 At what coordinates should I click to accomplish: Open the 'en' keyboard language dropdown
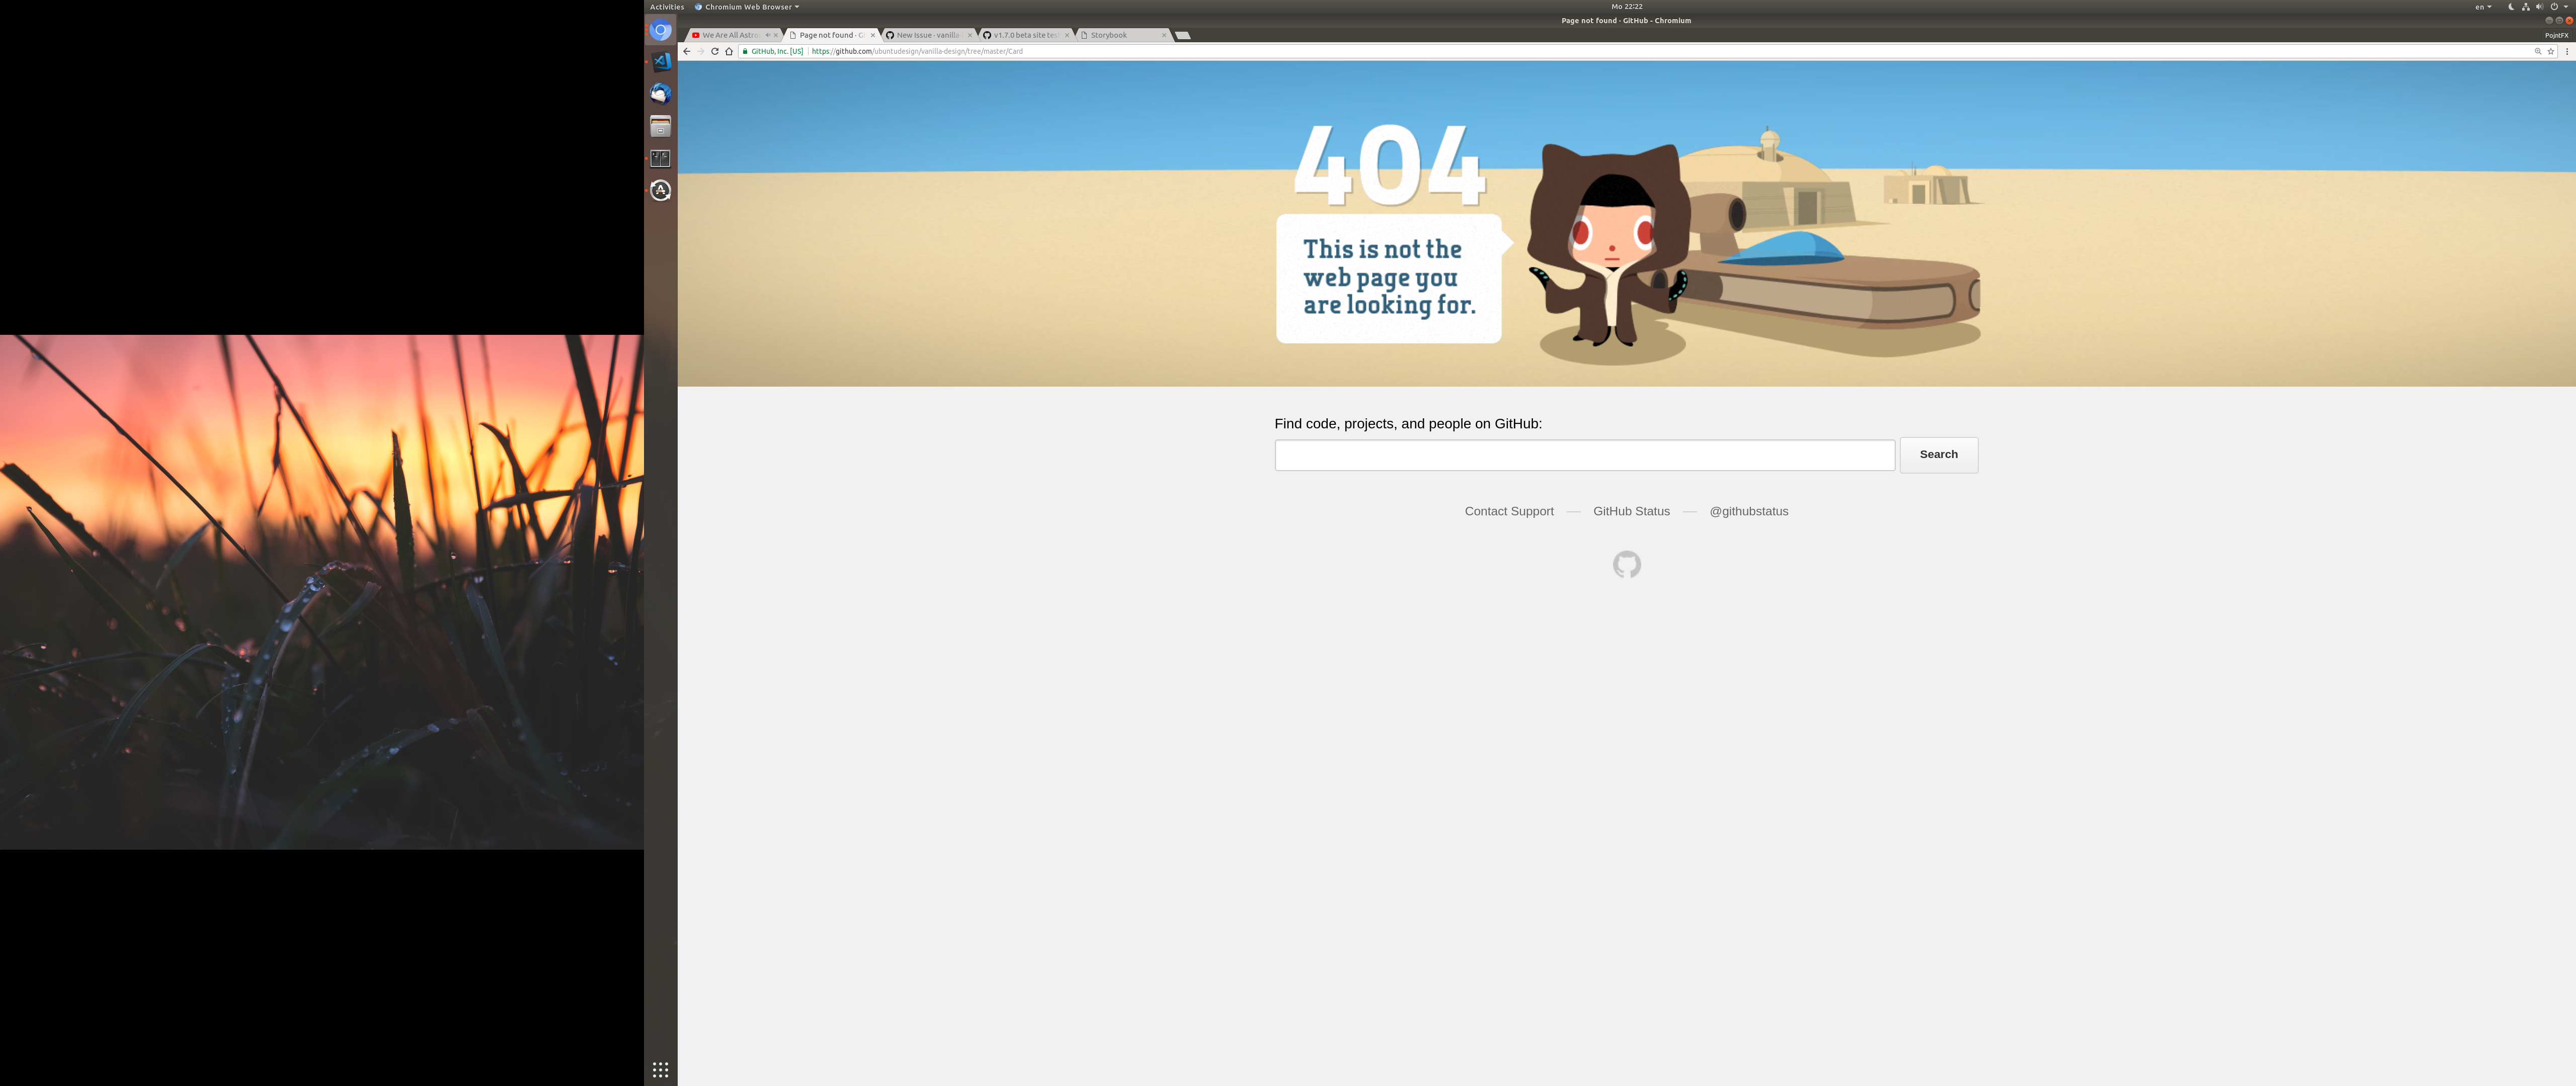click(x=2484, y=7)
